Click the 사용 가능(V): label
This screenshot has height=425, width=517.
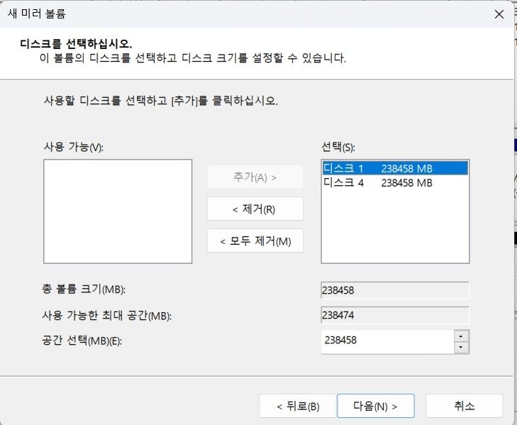point(74,147)
